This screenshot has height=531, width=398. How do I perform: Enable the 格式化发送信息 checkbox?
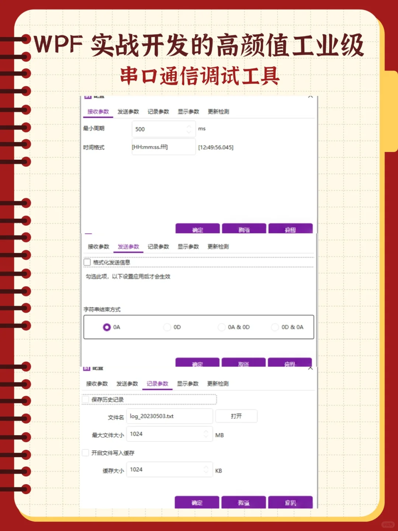pos(87,262)
